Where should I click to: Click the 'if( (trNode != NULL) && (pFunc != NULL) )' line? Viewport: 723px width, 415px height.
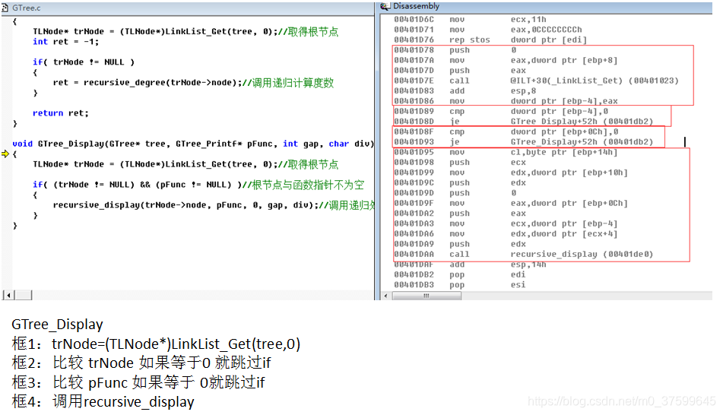click(x=137, y=185)
